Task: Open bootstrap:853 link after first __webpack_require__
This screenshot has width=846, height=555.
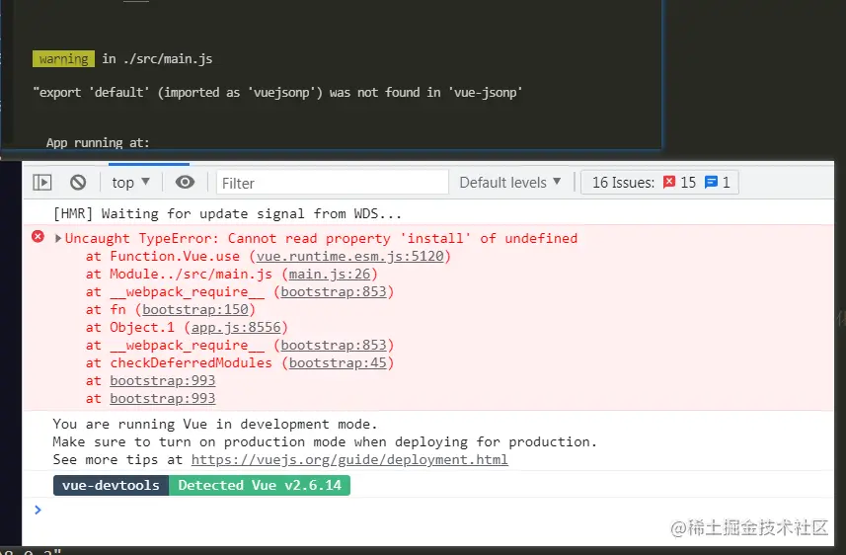Action: [x=334, y=291]
